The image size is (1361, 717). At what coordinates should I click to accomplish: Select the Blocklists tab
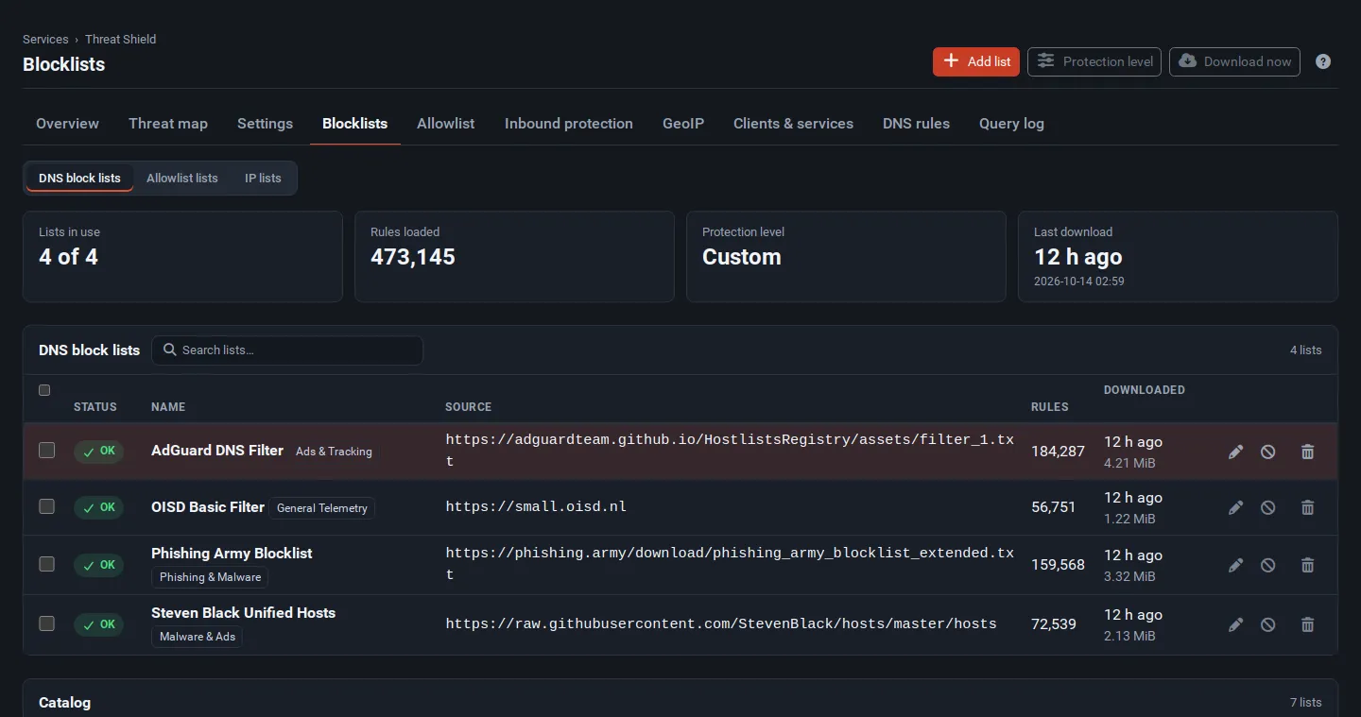(x=354, y=124)
